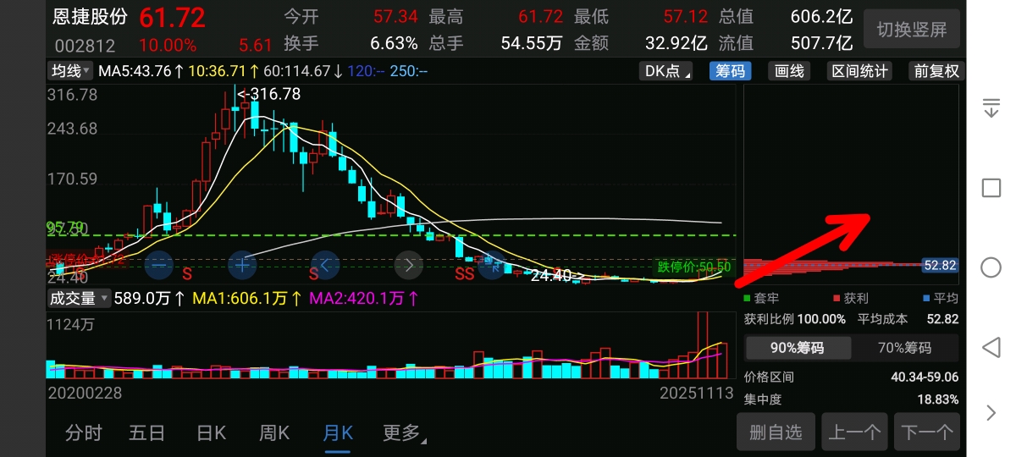Click 获利比例 100.00% text
1016x457 pixels.
click(x=795, y=319)
